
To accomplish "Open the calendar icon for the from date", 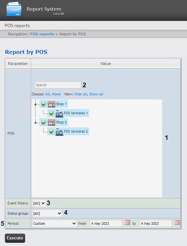I will click(127, 222).
